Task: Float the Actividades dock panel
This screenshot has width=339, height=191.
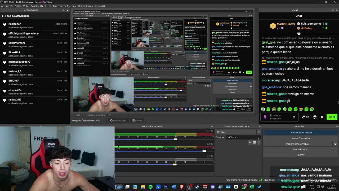Action: pos(64,10)
